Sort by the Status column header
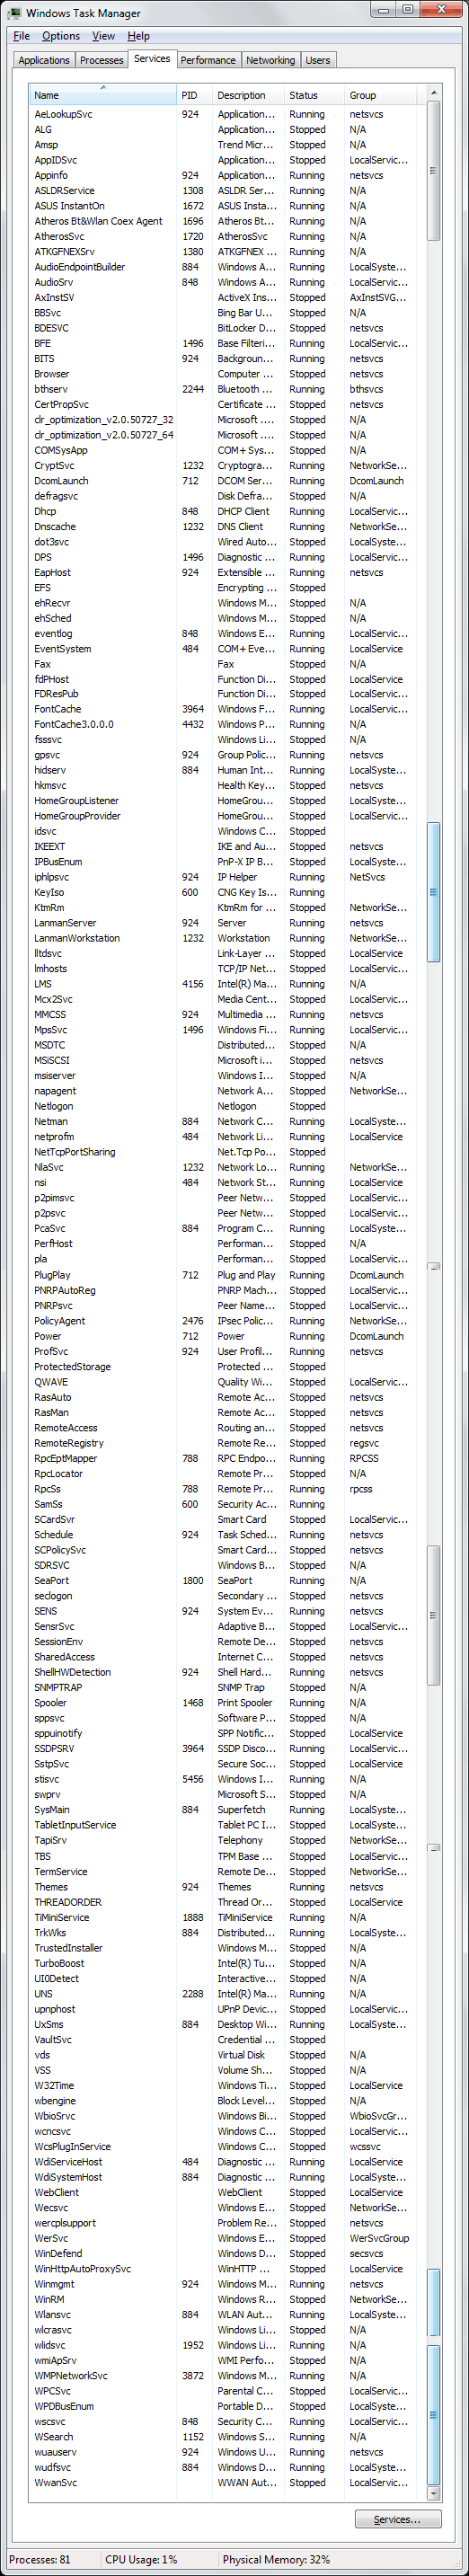The height and width of the screenshot is (2576, 469). (315, 95)
